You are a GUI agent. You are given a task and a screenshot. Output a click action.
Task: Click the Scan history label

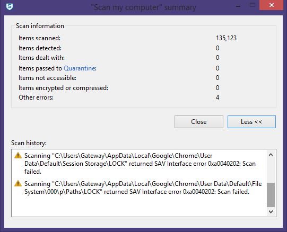[x=29, y=143]
